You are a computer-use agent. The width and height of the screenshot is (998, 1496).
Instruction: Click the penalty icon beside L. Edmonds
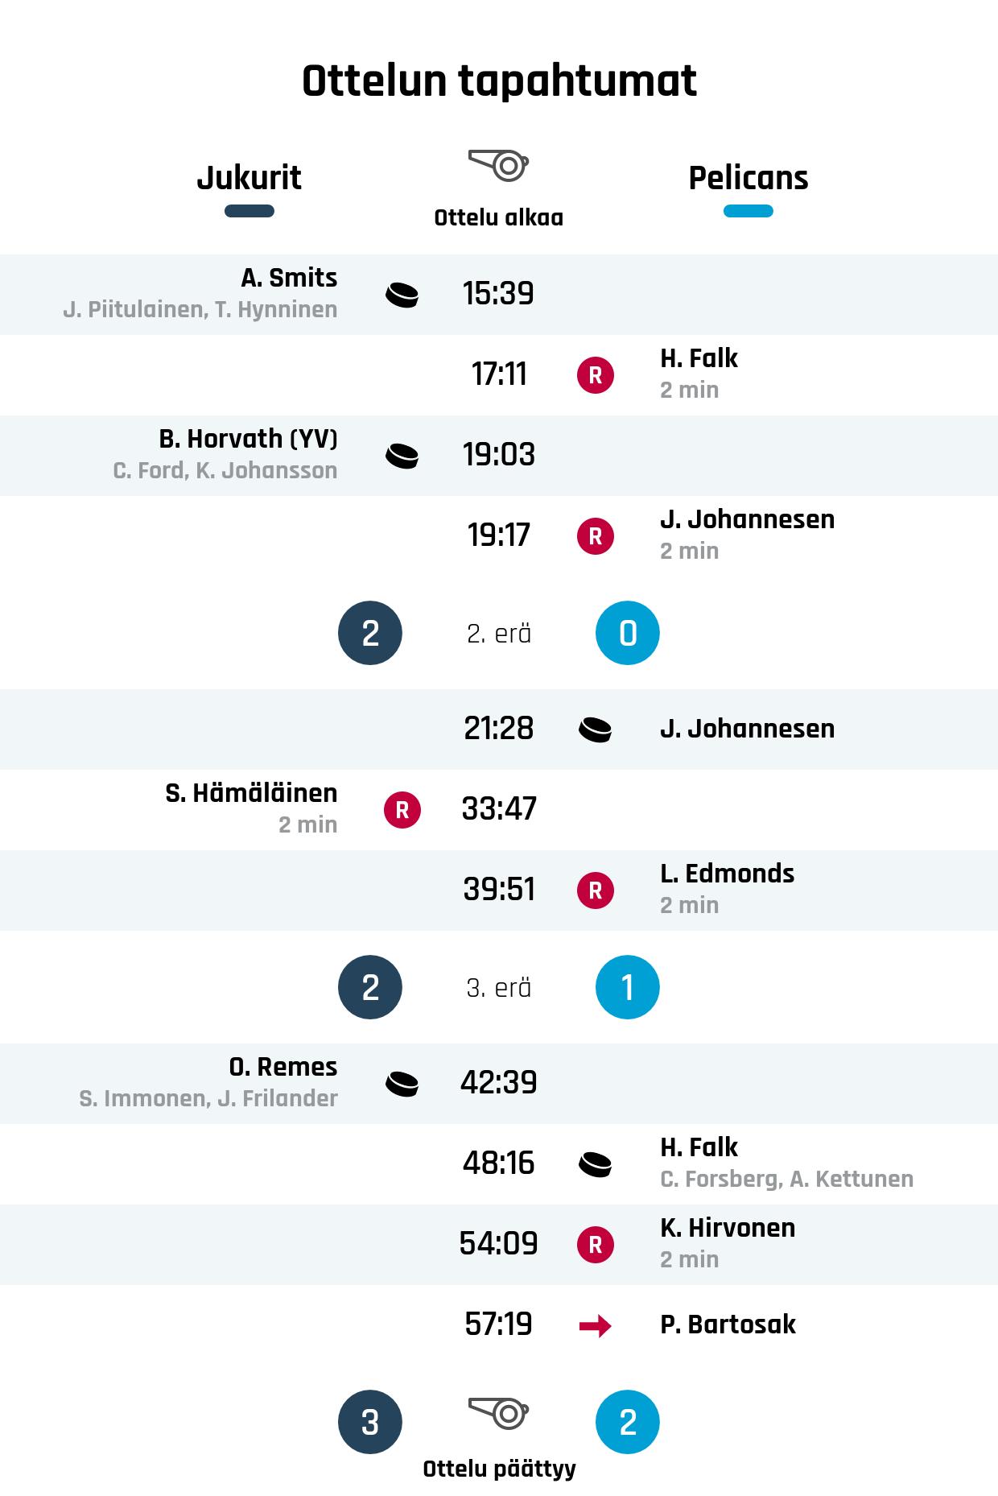click(x=596, y=891)
